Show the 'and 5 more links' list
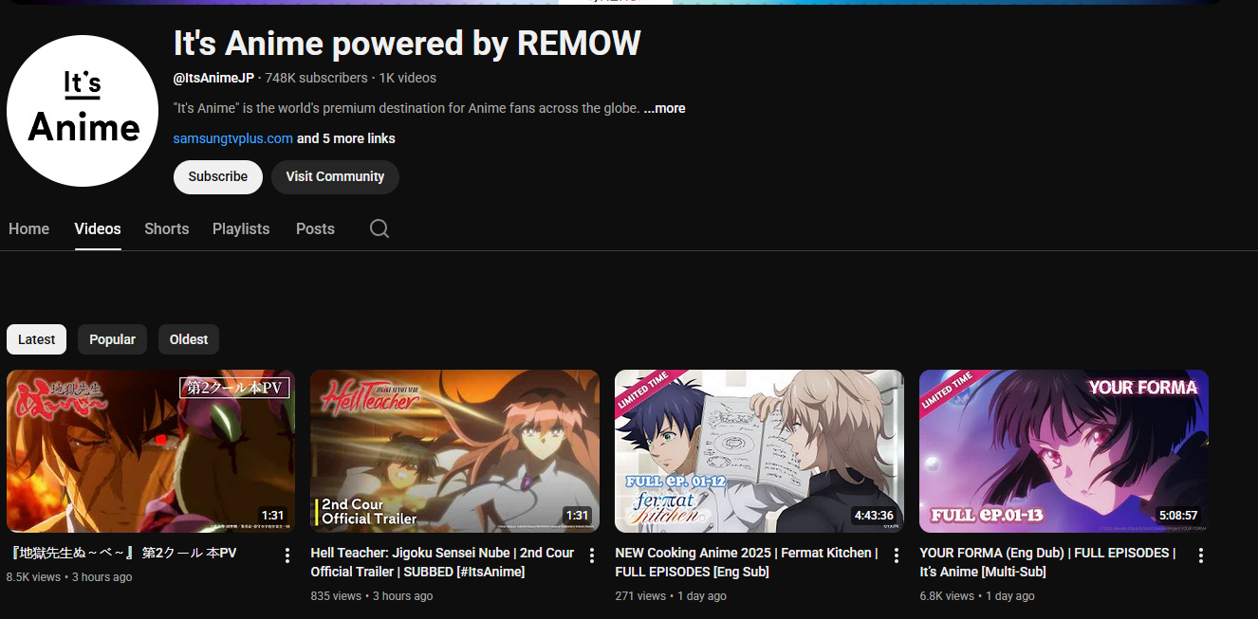The image size is (1258, 619). [x=346, y=138]
